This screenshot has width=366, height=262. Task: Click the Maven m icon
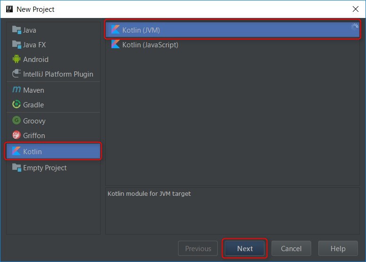point(17,89)
